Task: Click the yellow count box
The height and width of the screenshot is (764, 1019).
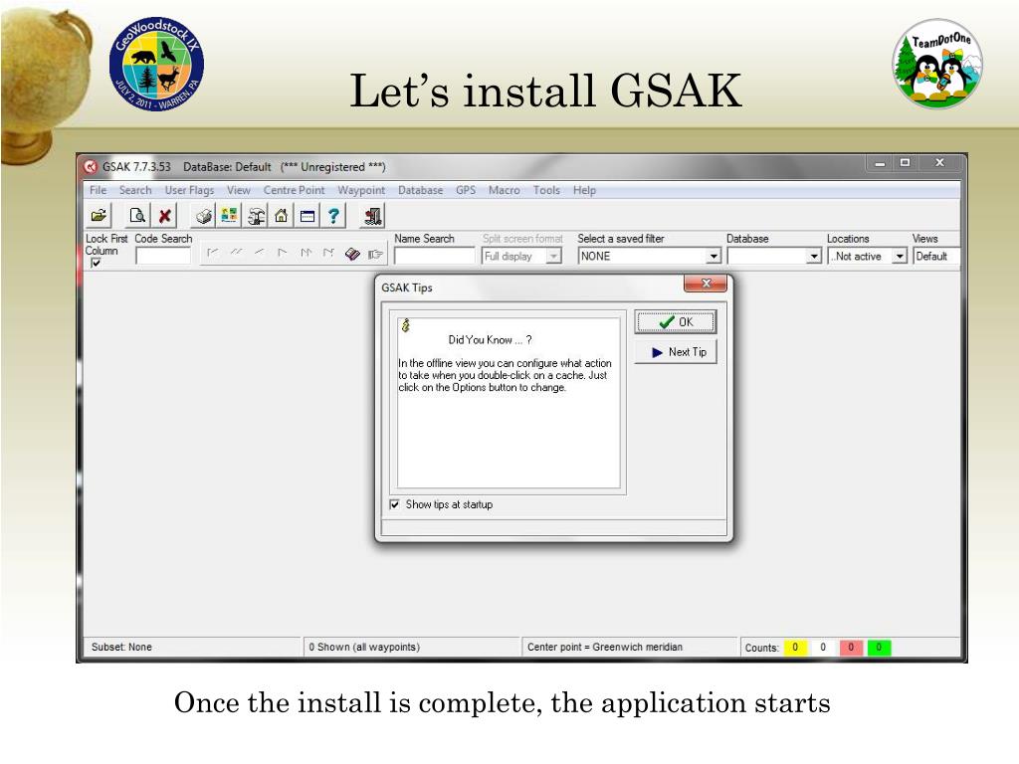Action: [795, 647]
